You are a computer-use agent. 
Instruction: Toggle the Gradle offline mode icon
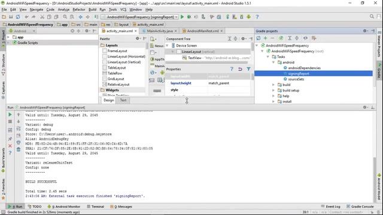pyautogui.click(x=305, y=38)
